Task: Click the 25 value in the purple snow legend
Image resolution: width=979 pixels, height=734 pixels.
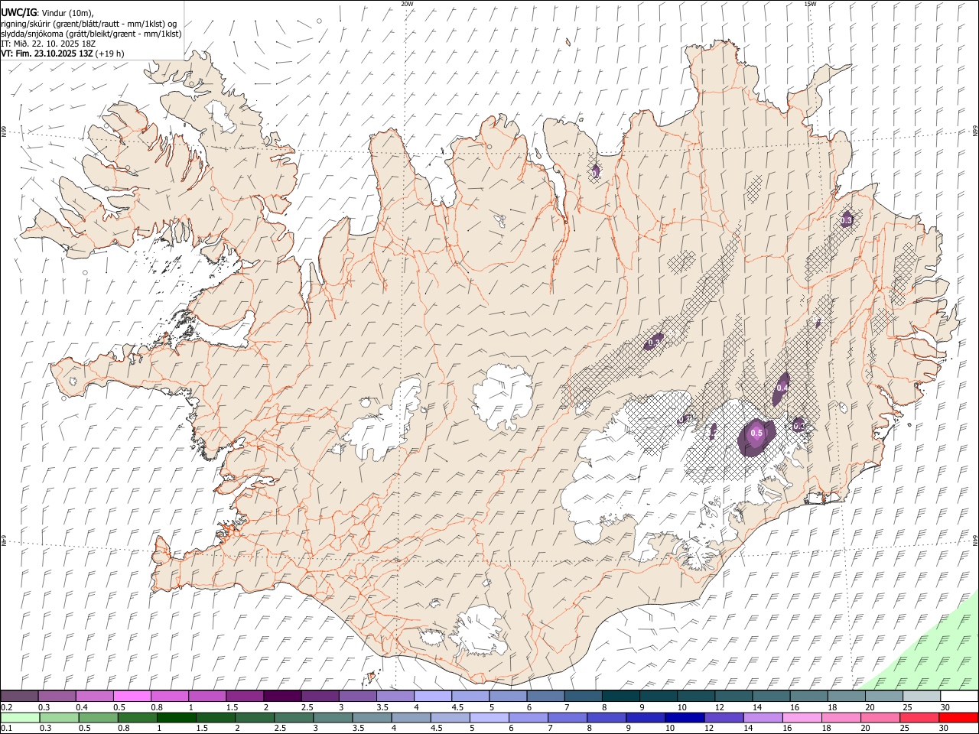Action: click(907, 707)
